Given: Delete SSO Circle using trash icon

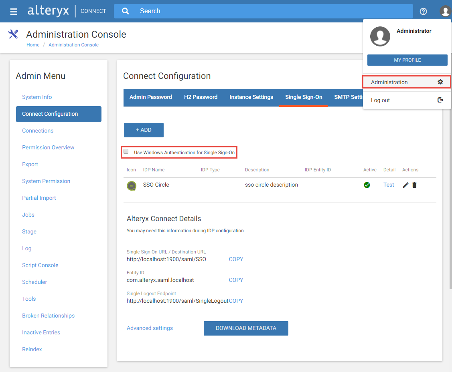Looking at the screenshot, I should [414, 185].
